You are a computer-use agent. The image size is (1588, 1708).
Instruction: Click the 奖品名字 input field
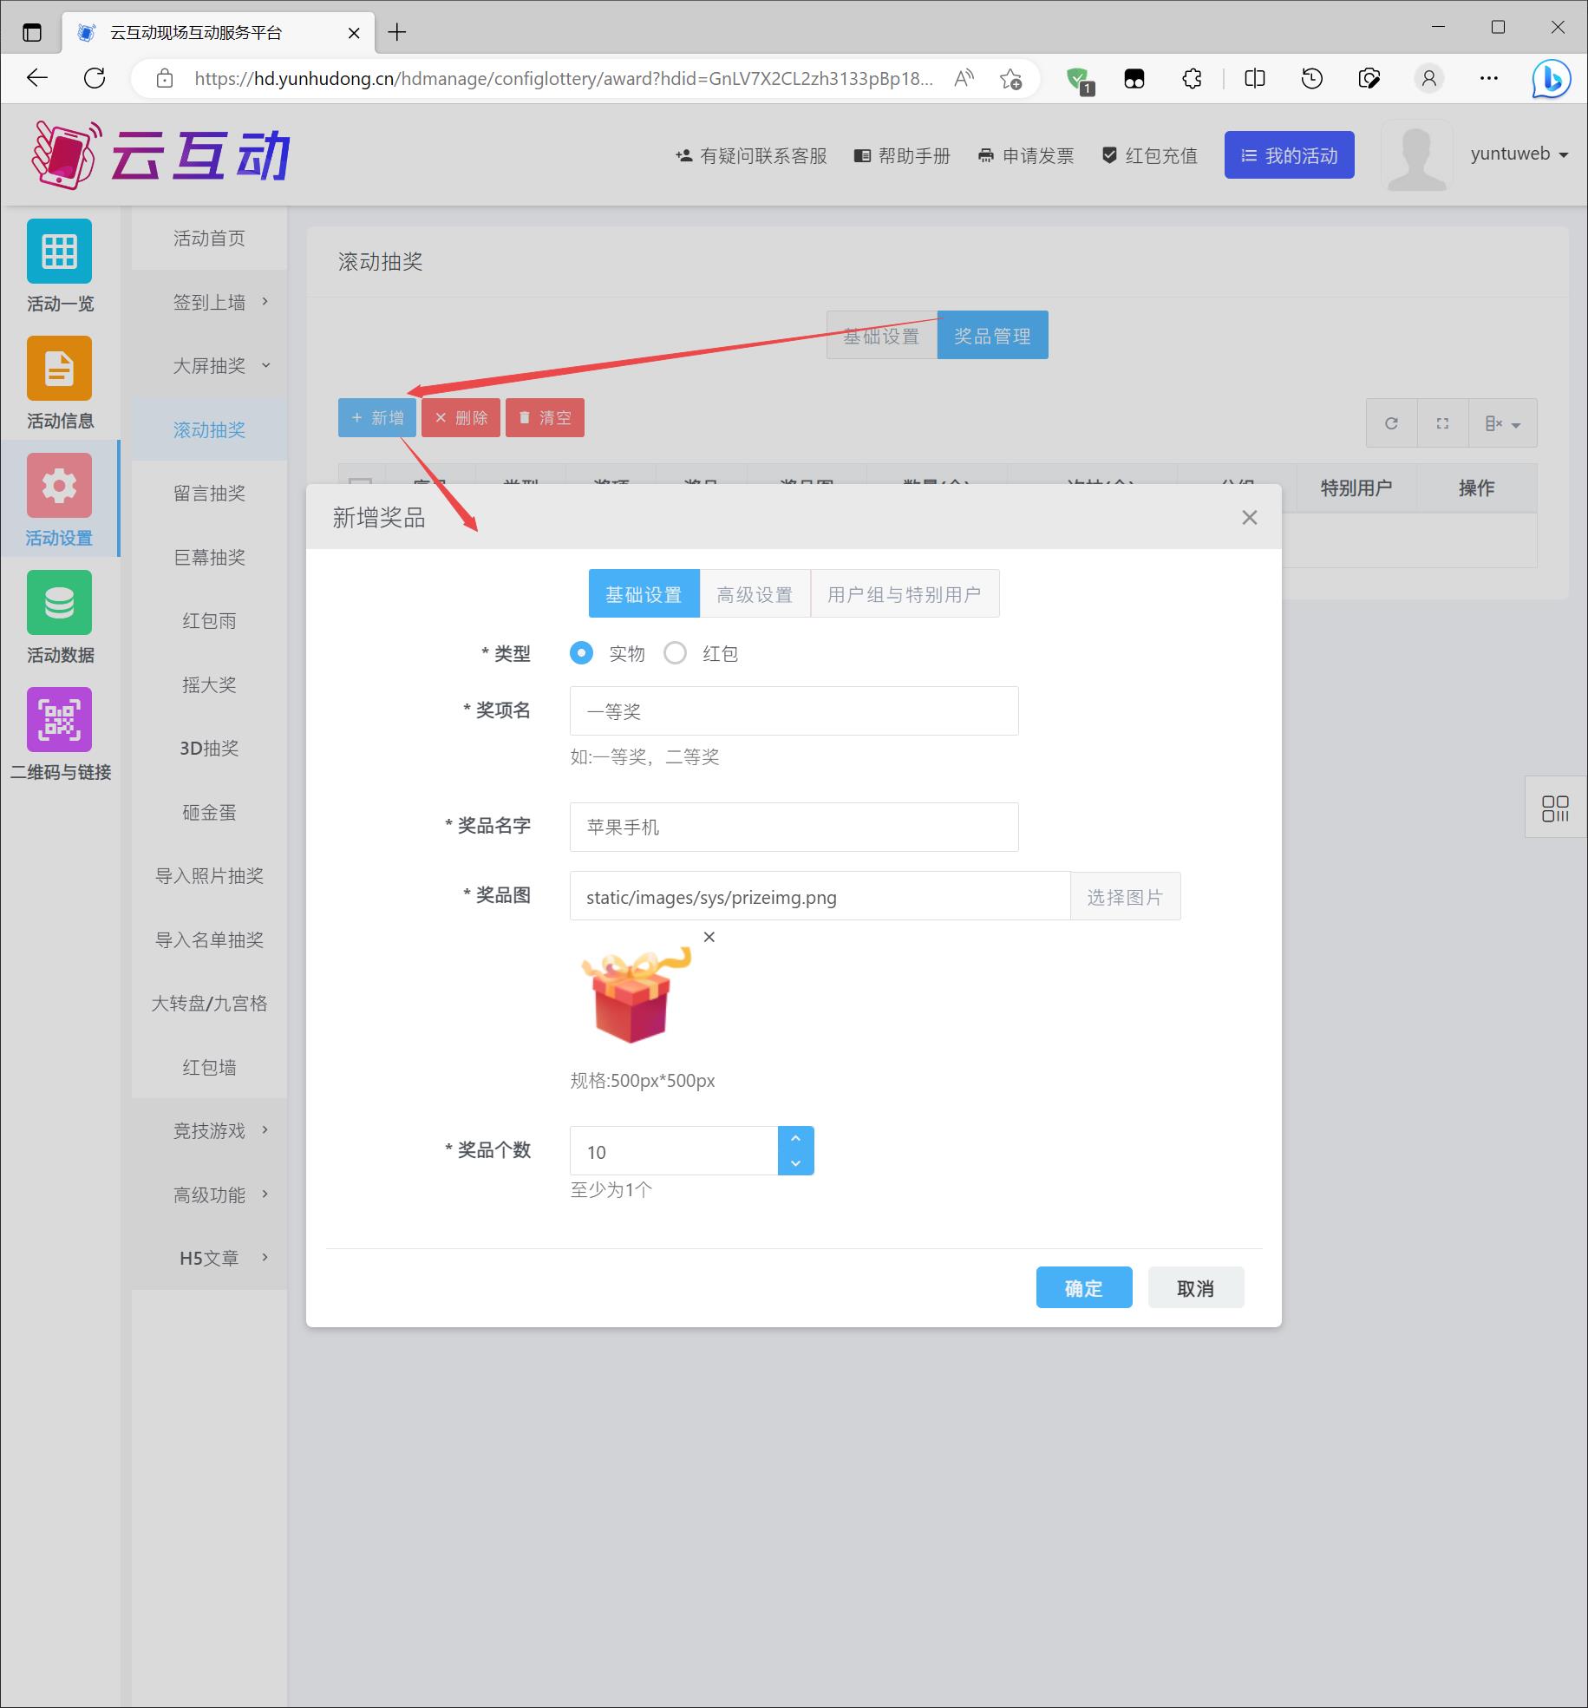pos(794,827)
